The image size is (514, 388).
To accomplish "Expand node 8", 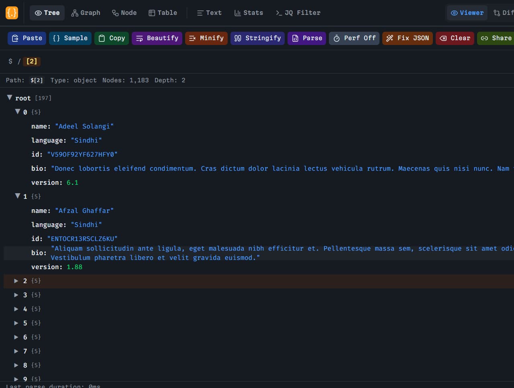I will [16, 365].
